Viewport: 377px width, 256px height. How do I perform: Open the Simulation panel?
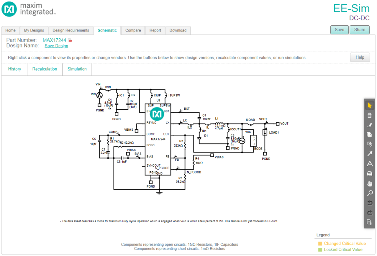pyautogui.click(x=77, y=69)
